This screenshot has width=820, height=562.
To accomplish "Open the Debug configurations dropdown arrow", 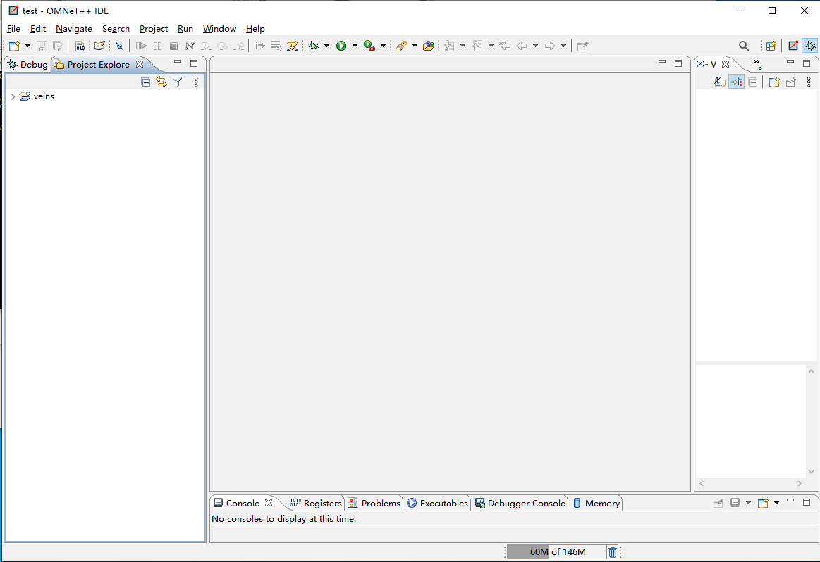I will tap(327, 46).
